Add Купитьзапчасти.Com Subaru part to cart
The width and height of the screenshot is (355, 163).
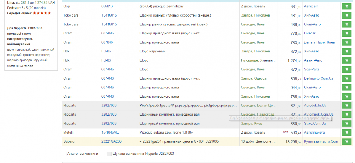[x=346, y=141]
